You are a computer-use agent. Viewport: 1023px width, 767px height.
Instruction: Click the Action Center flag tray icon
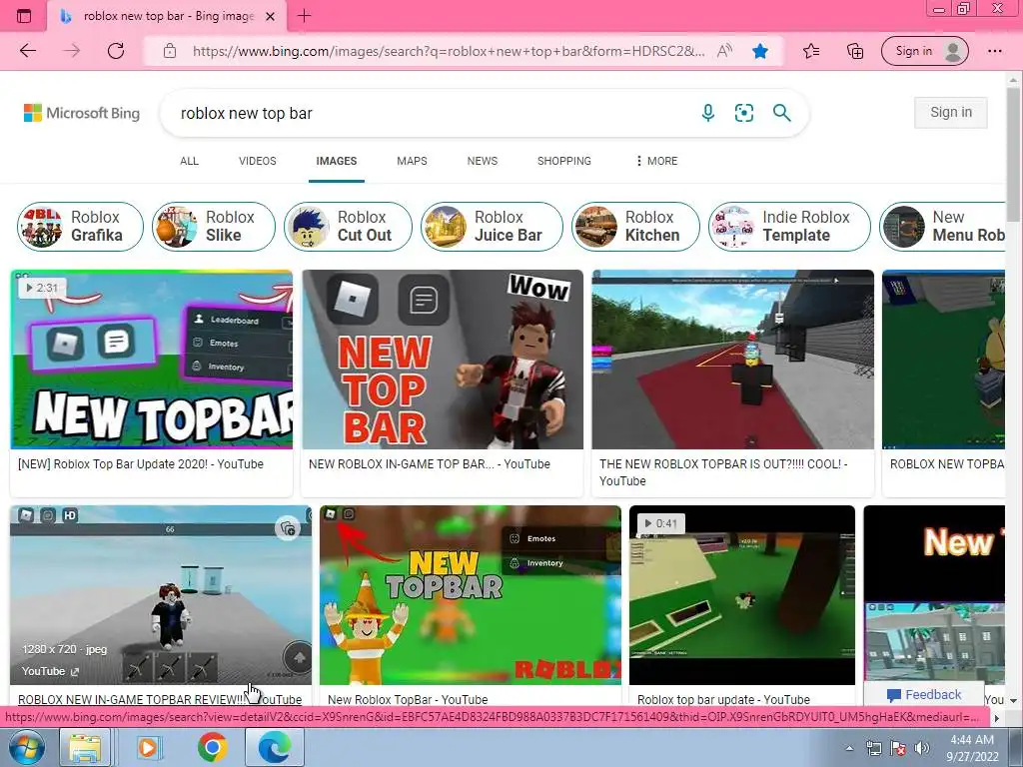tap(898, 748)
